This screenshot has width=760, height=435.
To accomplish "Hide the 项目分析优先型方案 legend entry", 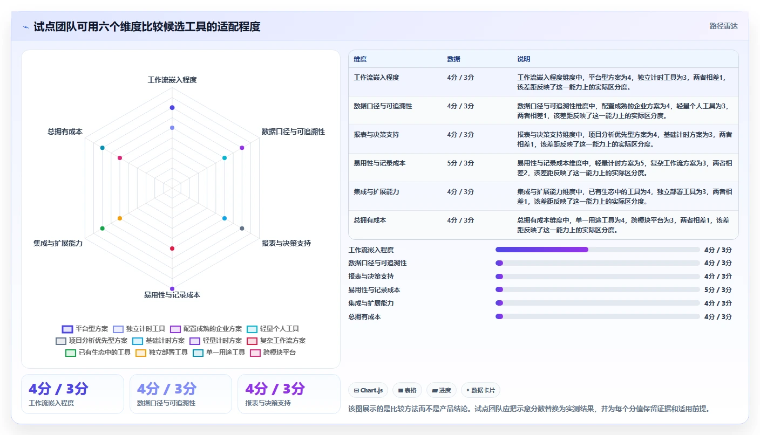I will coord(92,341).
